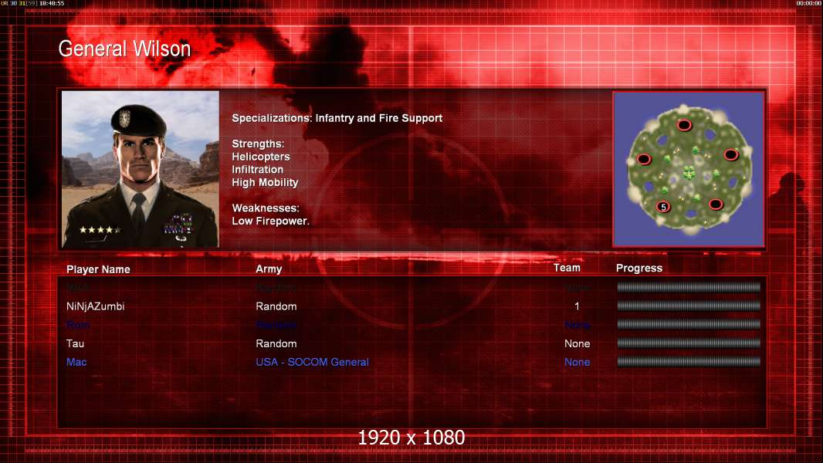
Task: Click USA - SOCOM General army entry
Action: (313, 363)
